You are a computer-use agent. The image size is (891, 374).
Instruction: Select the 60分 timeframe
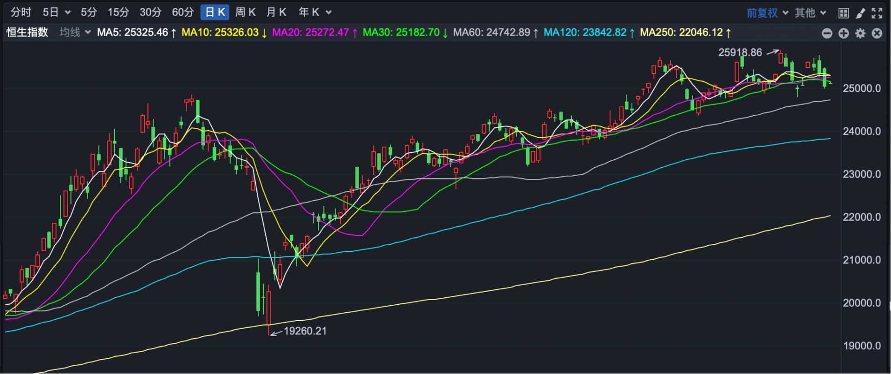tap(182, 13)
